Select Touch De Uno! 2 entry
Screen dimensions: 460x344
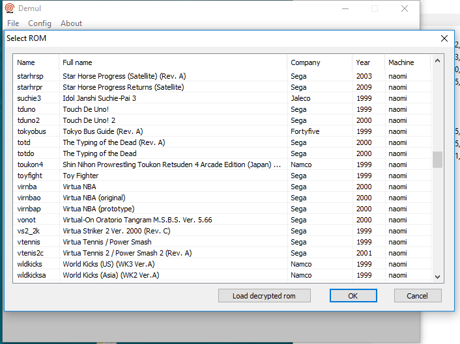point(222,120)
